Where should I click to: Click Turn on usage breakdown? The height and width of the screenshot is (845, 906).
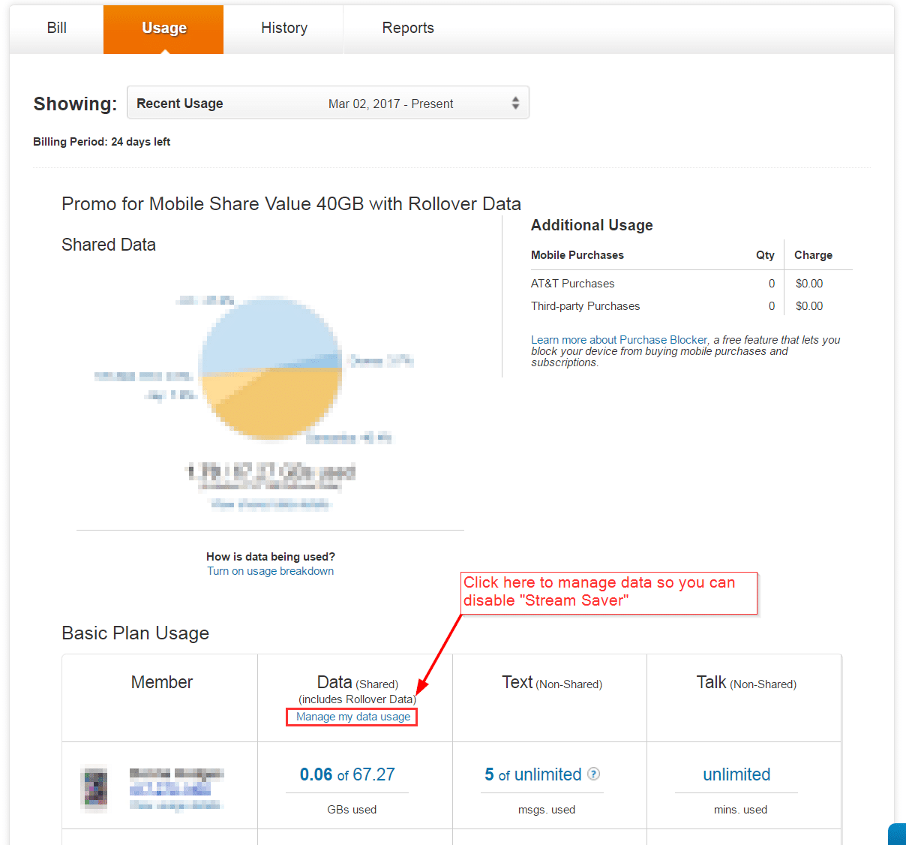tap(270, 571)
